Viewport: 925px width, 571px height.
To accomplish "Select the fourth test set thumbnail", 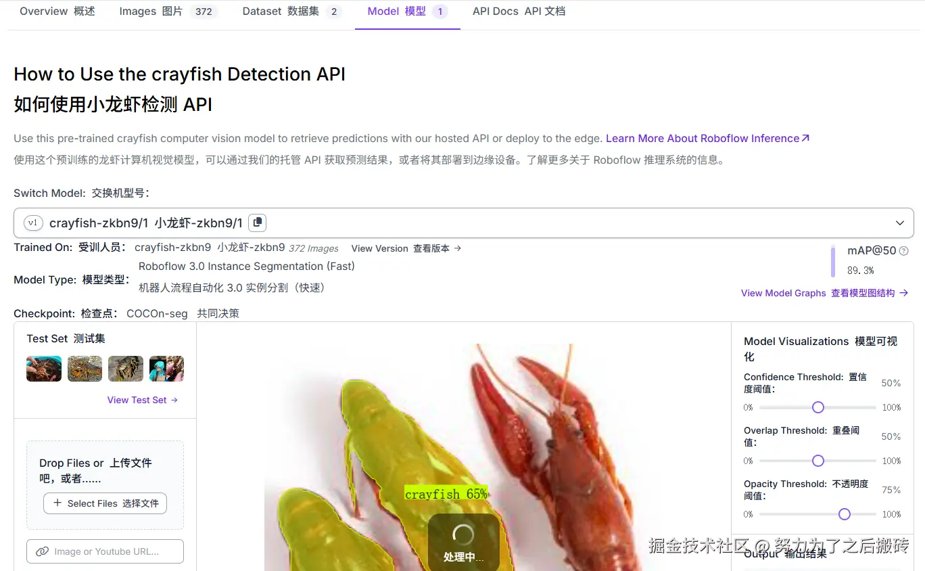I will (x=166, y=369).
